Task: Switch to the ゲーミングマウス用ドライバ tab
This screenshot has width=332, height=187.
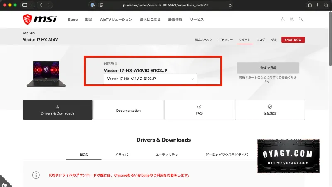Action: (x=227, y=155)
